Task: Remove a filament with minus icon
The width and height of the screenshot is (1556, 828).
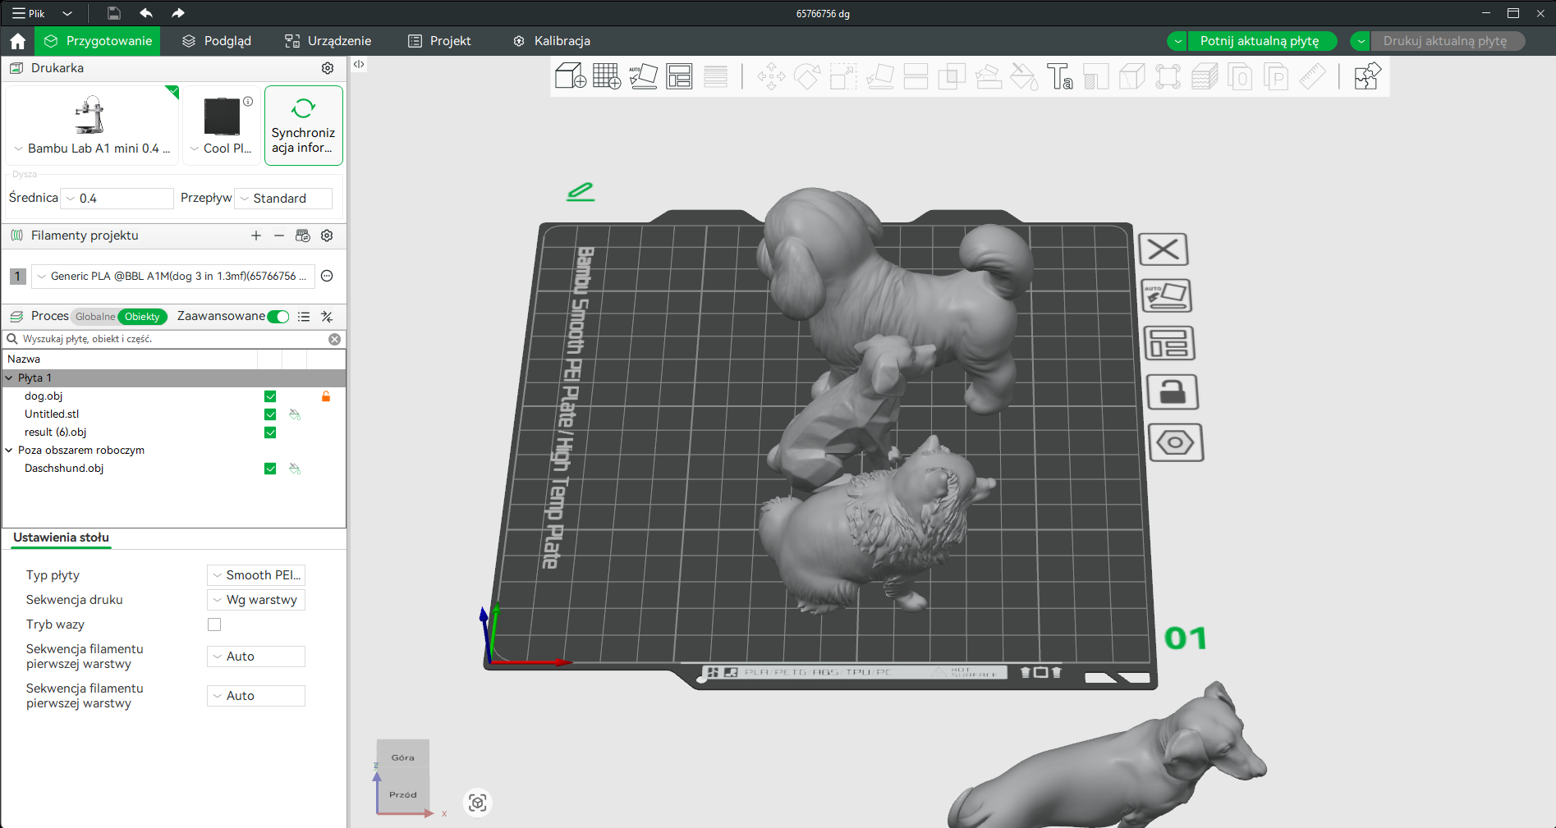Action: (279, 236)
